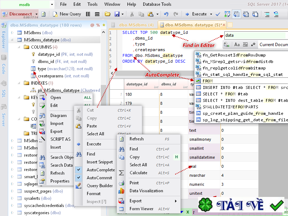
Task: Toggle the match case 'ac' search option
Action: point(227,45)
